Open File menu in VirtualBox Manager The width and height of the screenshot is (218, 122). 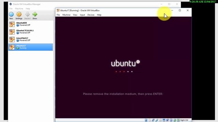pyautogui.click(x=11, y=8)
